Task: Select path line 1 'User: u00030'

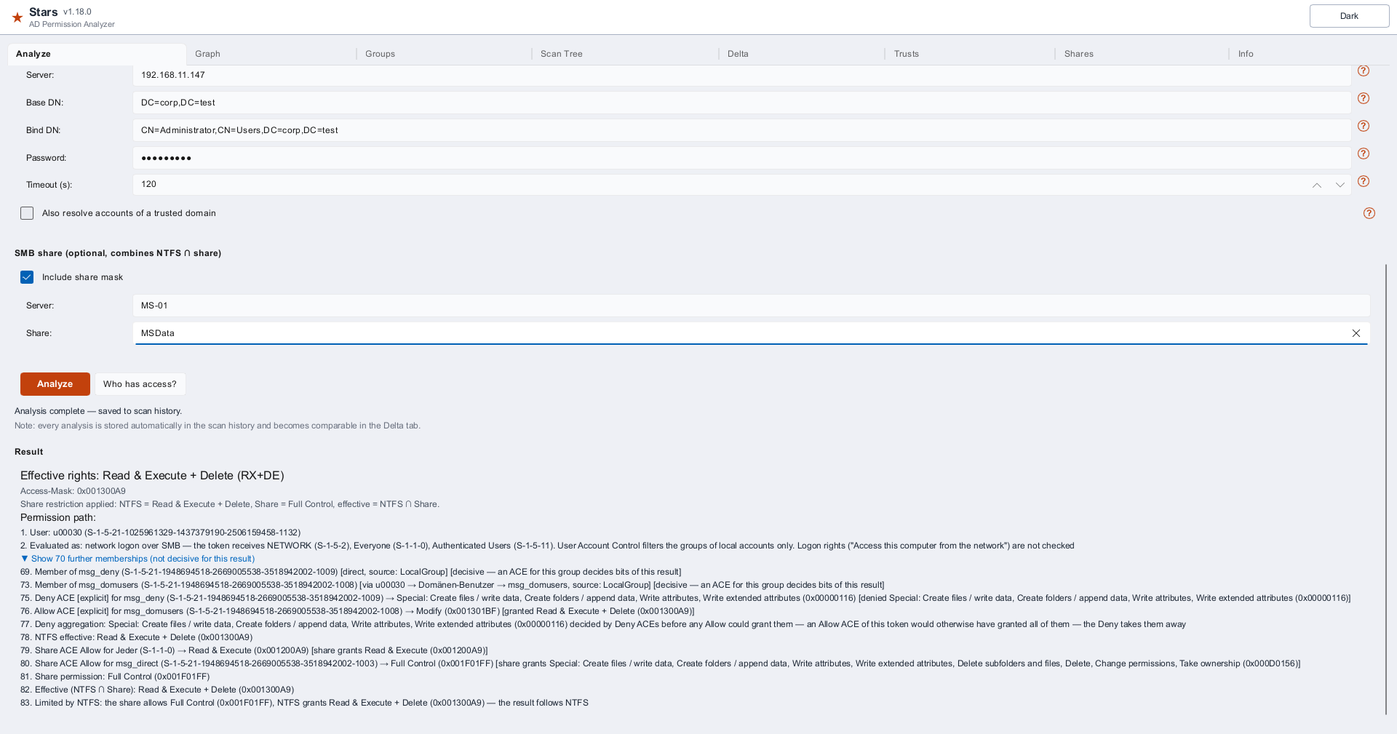Action: click(x=160, y=532)
